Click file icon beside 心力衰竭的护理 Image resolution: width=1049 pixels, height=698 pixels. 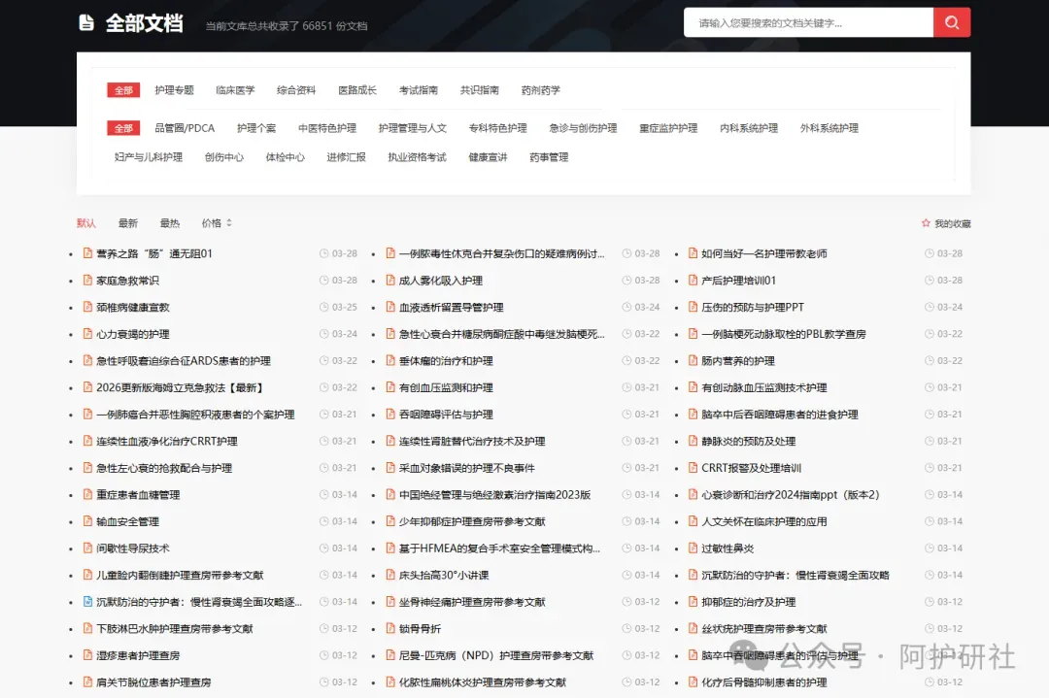pos(87,333)
